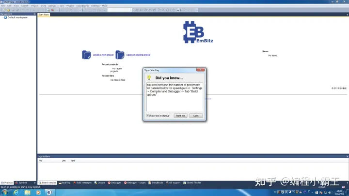This screenshot has height=196, width=349.
Task: Click the replace toolbar icon
Action: 53,10
